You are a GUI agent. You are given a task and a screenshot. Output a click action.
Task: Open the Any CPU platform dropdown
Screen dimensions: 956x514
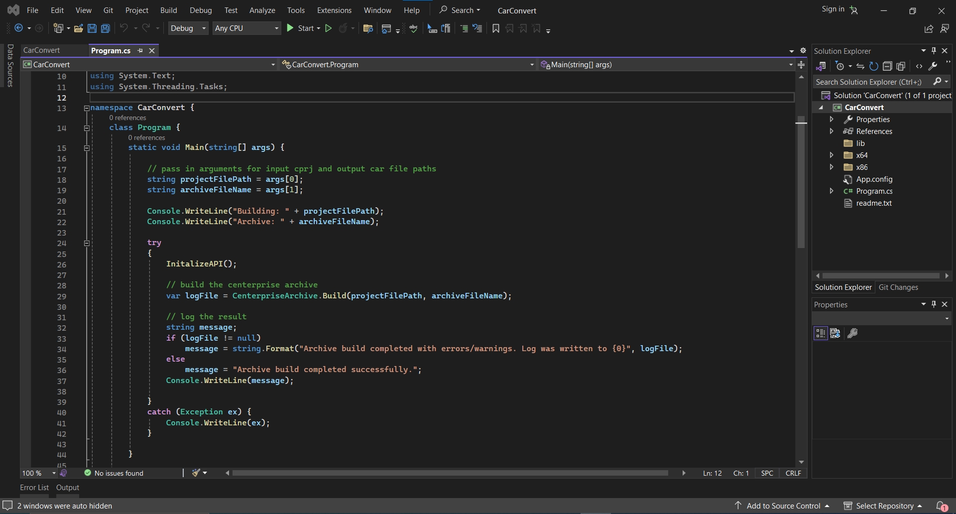(246, 28)
